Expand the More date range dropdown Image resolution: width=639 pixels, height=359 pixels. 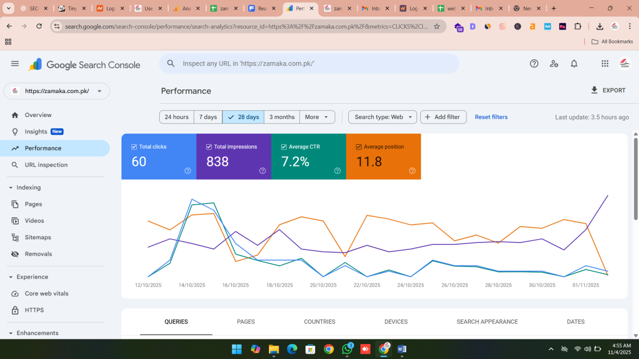click(x=317, y=117)
